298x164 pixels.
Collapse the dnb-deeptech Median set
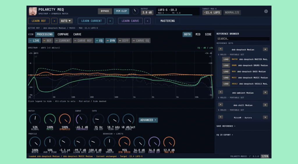[221, 49]
